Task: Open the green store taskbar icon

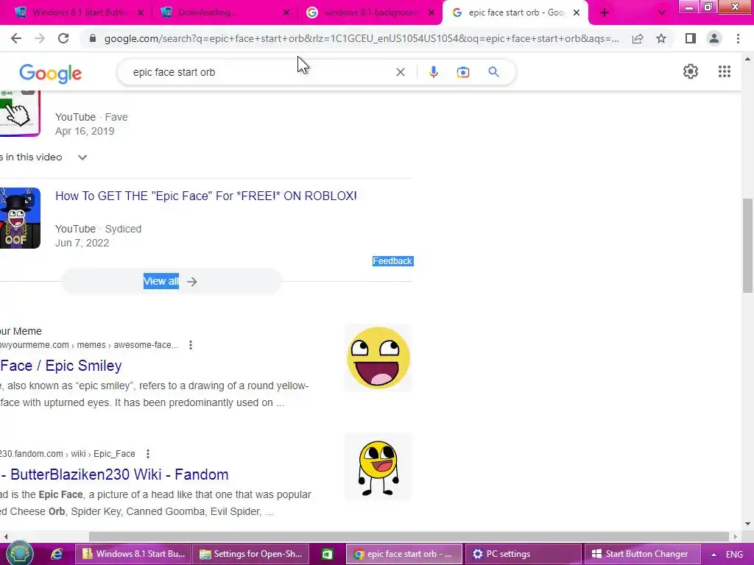Action: (327, 554)
